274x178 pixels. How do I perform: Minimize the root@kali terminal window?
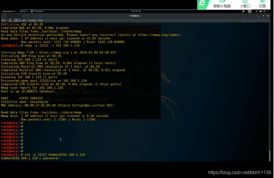coord(258,16)
